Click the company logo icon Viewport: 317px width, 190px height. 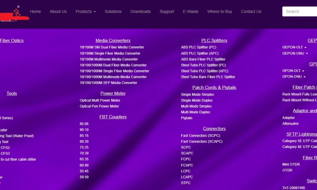pyautogui.click(x=16, y=13)
